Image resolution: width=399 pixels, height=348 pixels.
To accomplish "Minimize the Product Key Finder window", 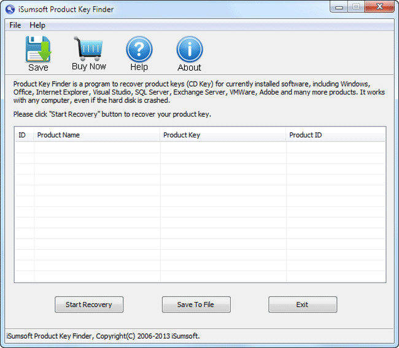I will [339, 7].
